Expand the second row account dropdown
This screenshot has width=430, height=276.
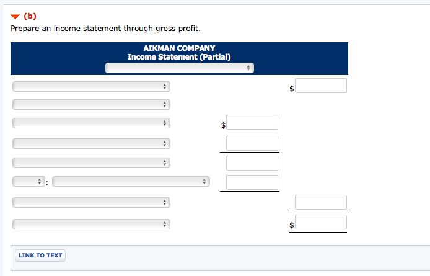[x=91, y=104]
